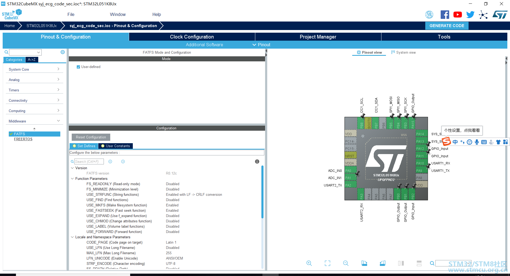Open category settings gear icon
This screenshot has height=276, width=510.
[x=63, y=52]
